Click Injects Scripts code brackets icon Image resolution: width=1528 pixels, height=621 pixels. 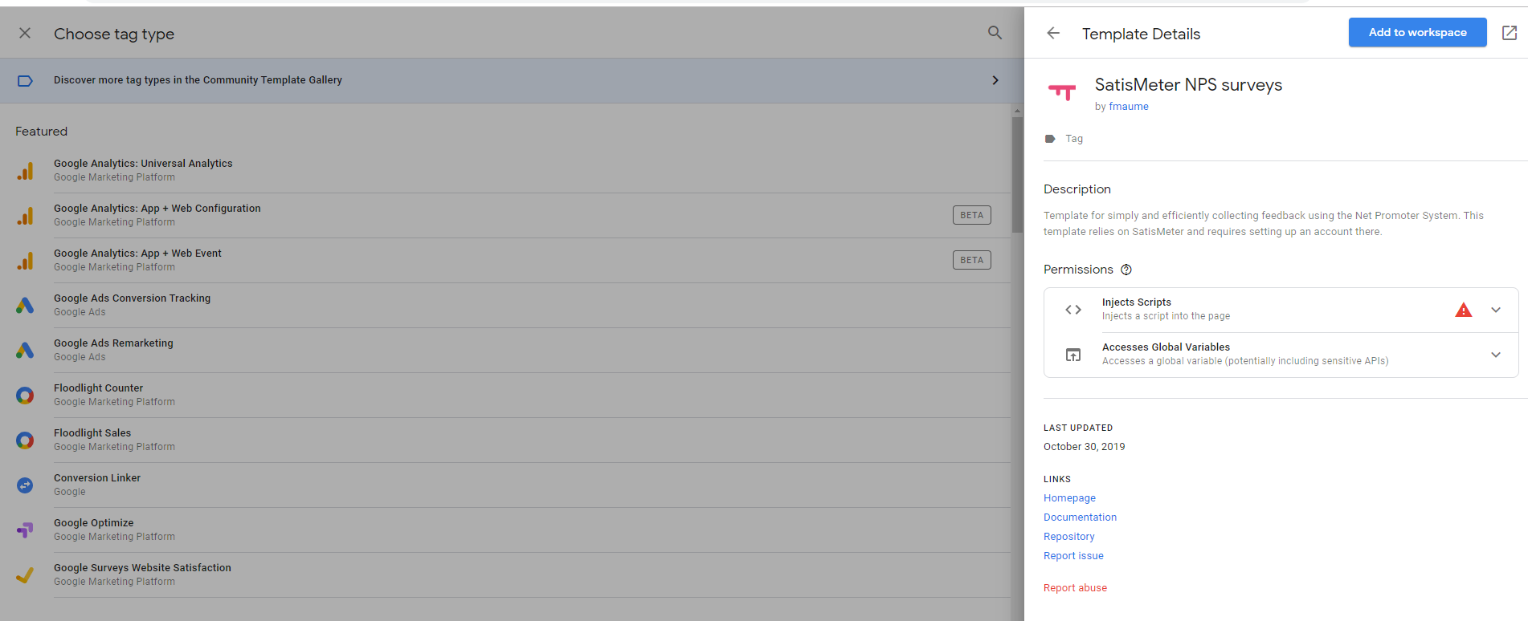point(1073,310)
